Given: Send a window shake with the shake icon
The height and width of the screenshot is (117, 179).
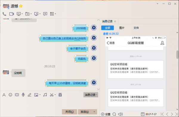Looking at the screenshot, I should point(17,95).
